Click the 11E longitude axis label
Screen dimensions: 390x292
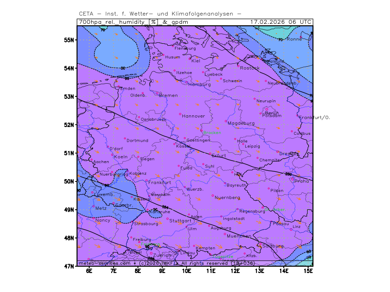(211, 271)
